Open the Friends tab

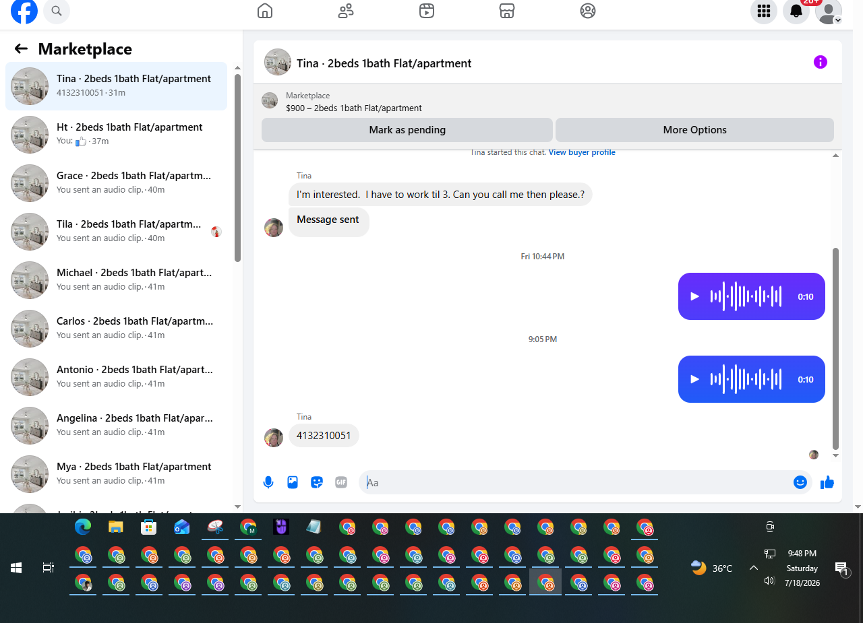point(346,11)
